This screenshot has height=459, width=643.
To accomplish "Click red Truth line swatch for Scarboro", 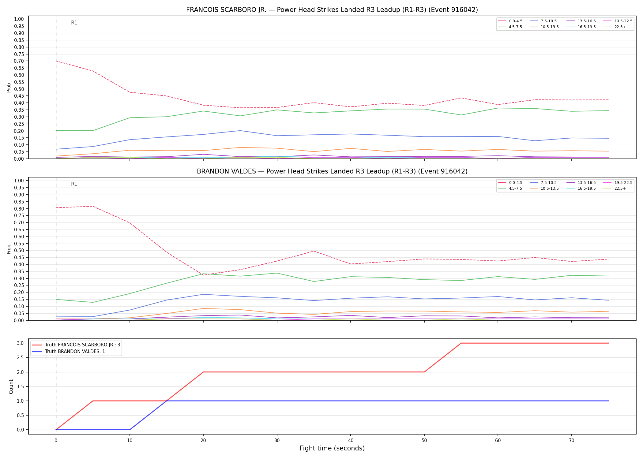I will coord(37,345).
